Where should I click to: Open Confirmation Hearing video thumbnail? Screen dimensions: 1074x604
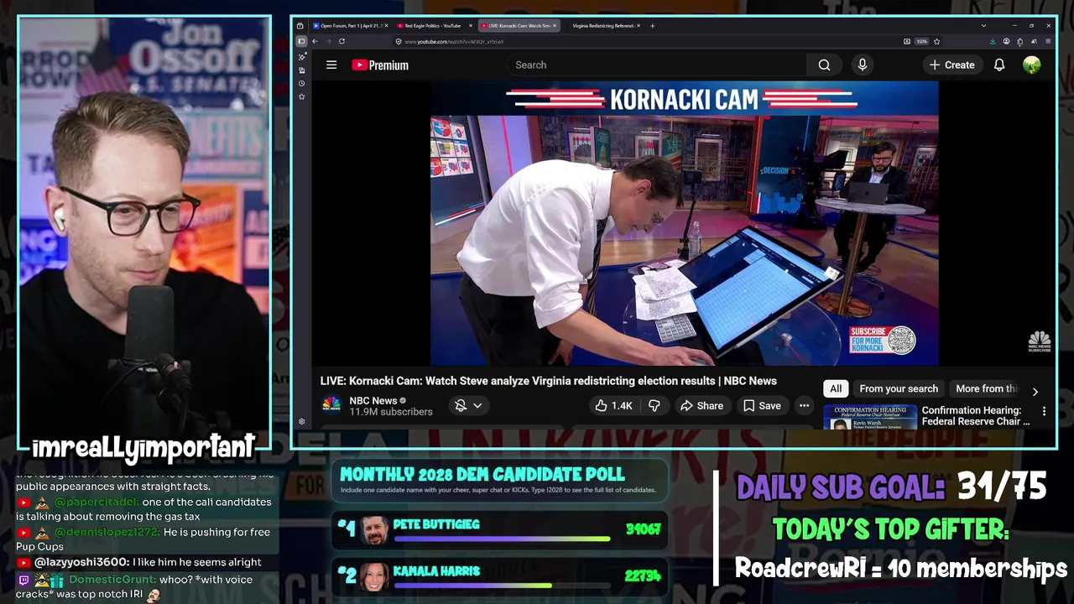(x=869, y=417)
